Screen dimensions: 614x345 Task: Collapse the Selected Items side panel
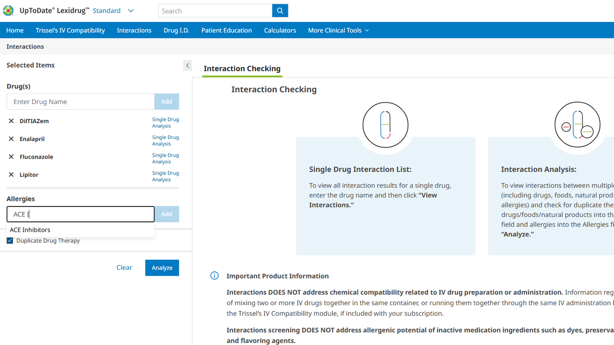click(x=188, y=65)
